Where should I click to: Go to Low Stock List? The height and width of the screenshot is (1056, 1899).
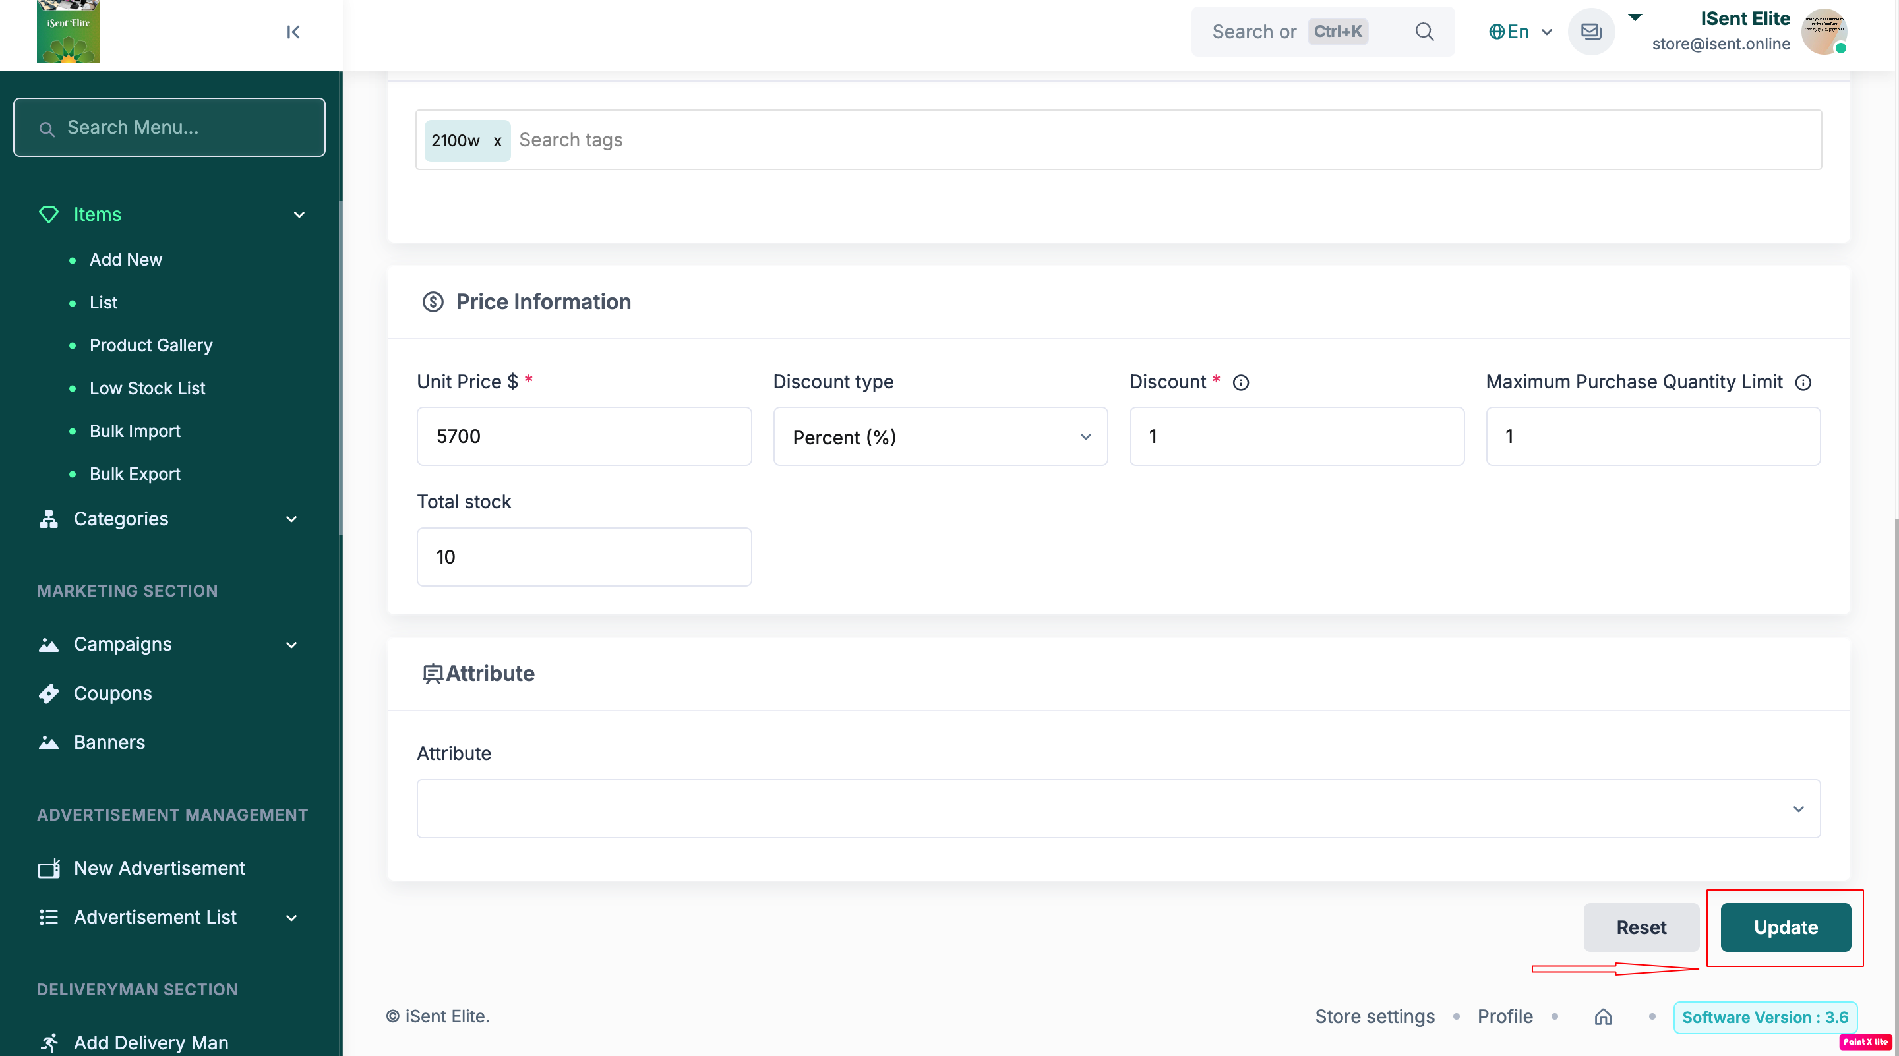tap(148, 388)
